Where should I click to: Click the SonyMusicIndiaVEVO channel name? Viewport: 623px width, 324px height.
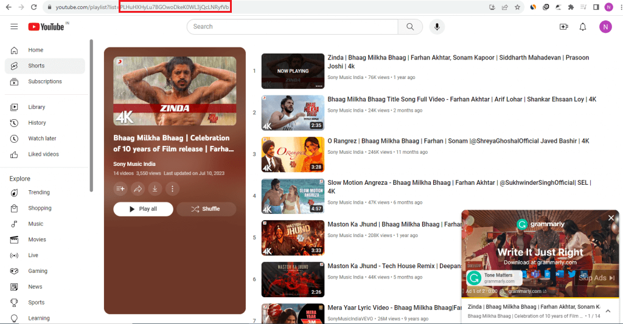350,319
